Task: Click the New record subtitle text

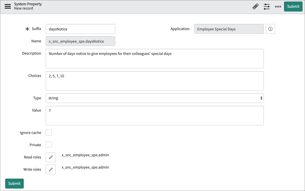Action: pos(24,8)
